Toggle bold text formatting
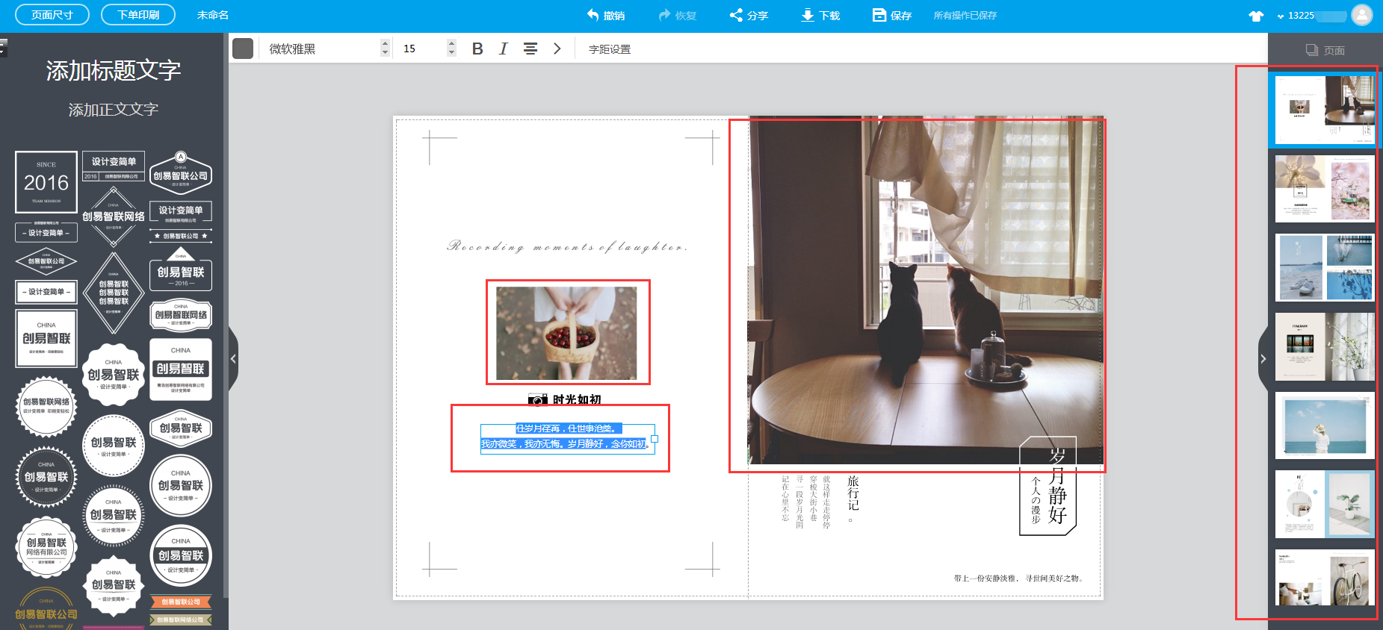 pyautogui.click(x=477, y=49)
